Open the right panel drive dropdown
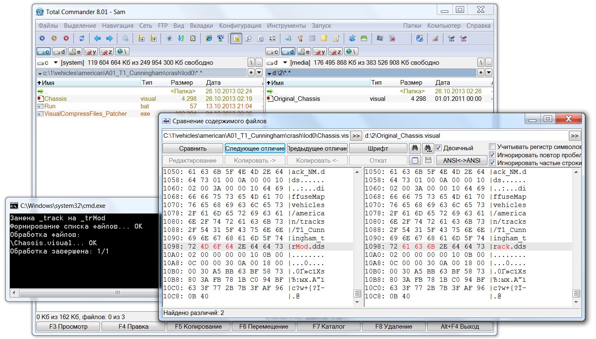The width and height of the screenshot is (596, 339). (x=285, y=63)
